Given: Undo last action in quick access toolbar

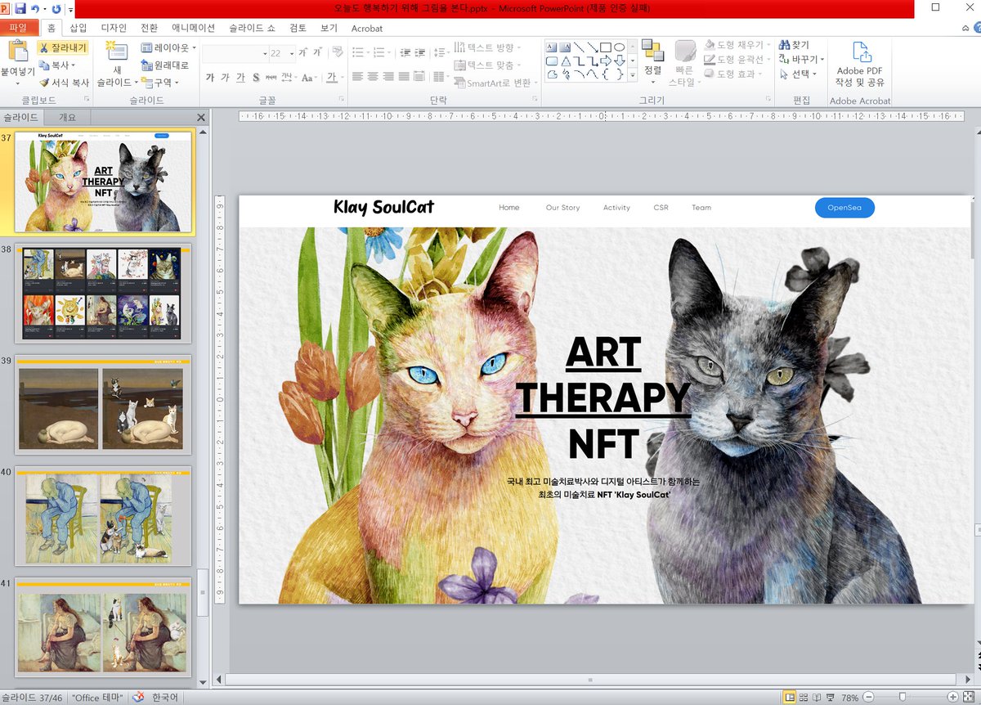Looking at the screenshot, I should point(37,9).
